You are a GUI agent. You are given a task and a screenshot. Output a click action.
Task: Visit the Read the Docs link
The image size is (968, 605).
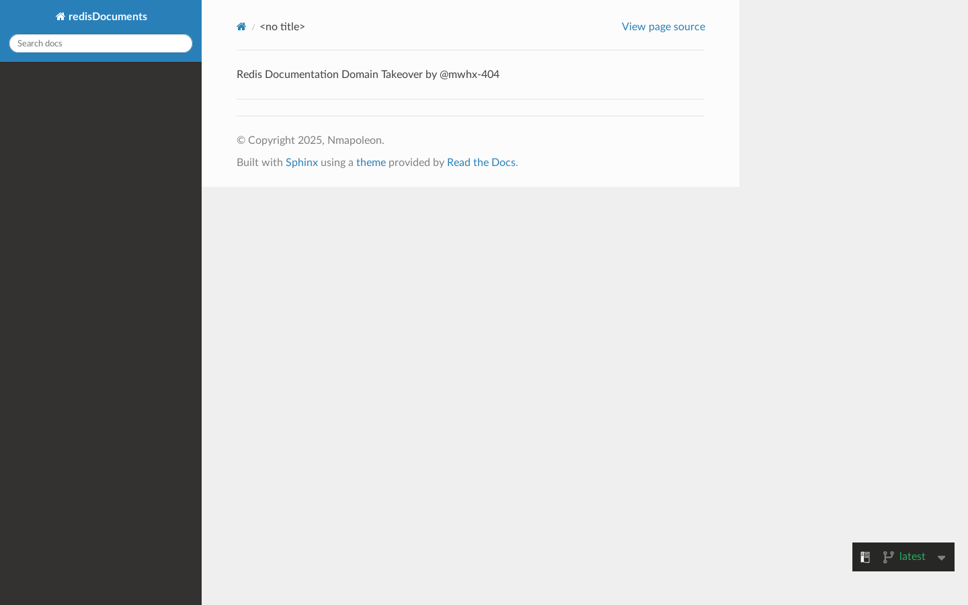[x=481, y=162]
